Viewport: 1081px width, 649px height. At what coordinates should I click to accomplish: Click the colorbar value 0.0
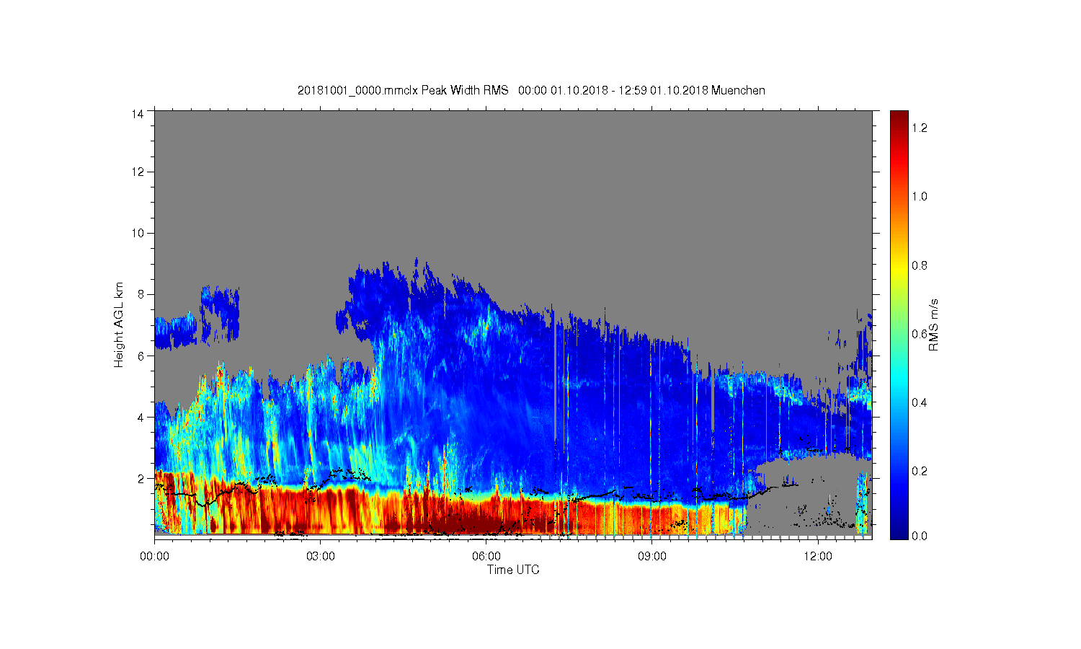click(x=920, y=536)
